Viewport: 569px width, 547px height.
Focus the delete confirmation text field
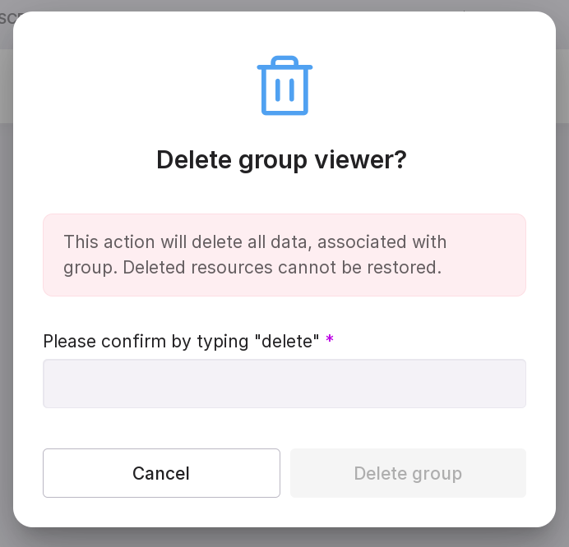tap(284, 383)
